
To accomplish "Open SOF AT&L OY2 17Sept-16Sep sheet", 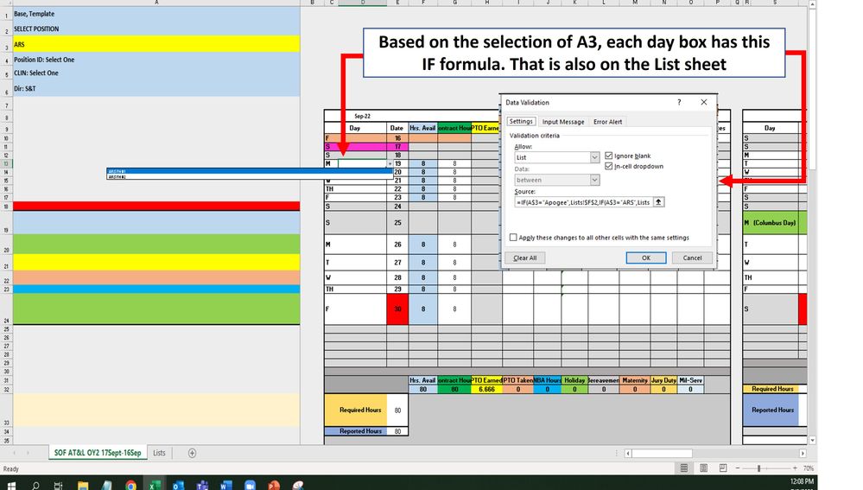I will click(x=98, y=453).
